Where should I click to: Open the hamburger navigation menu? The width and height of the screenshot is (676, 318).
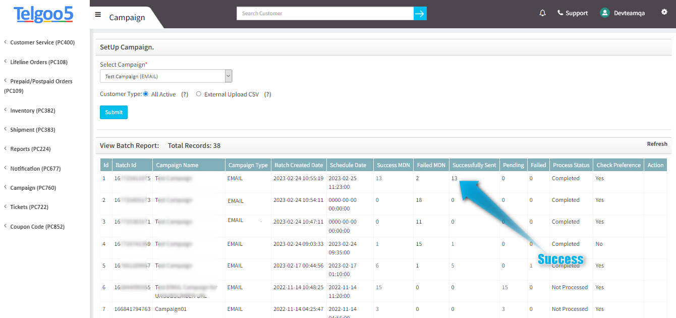97,14
